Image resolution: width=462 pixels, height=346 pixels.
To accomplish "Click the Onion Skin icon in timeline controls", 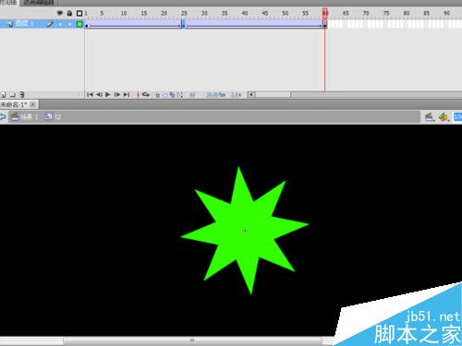I will [157, 95].
